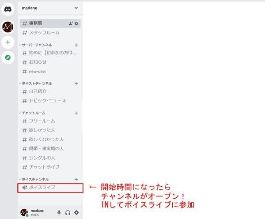The height and width of the screenshot is (219, 265).
Task: Join the ボイスライブ voice channel
Action: (42, 188)
